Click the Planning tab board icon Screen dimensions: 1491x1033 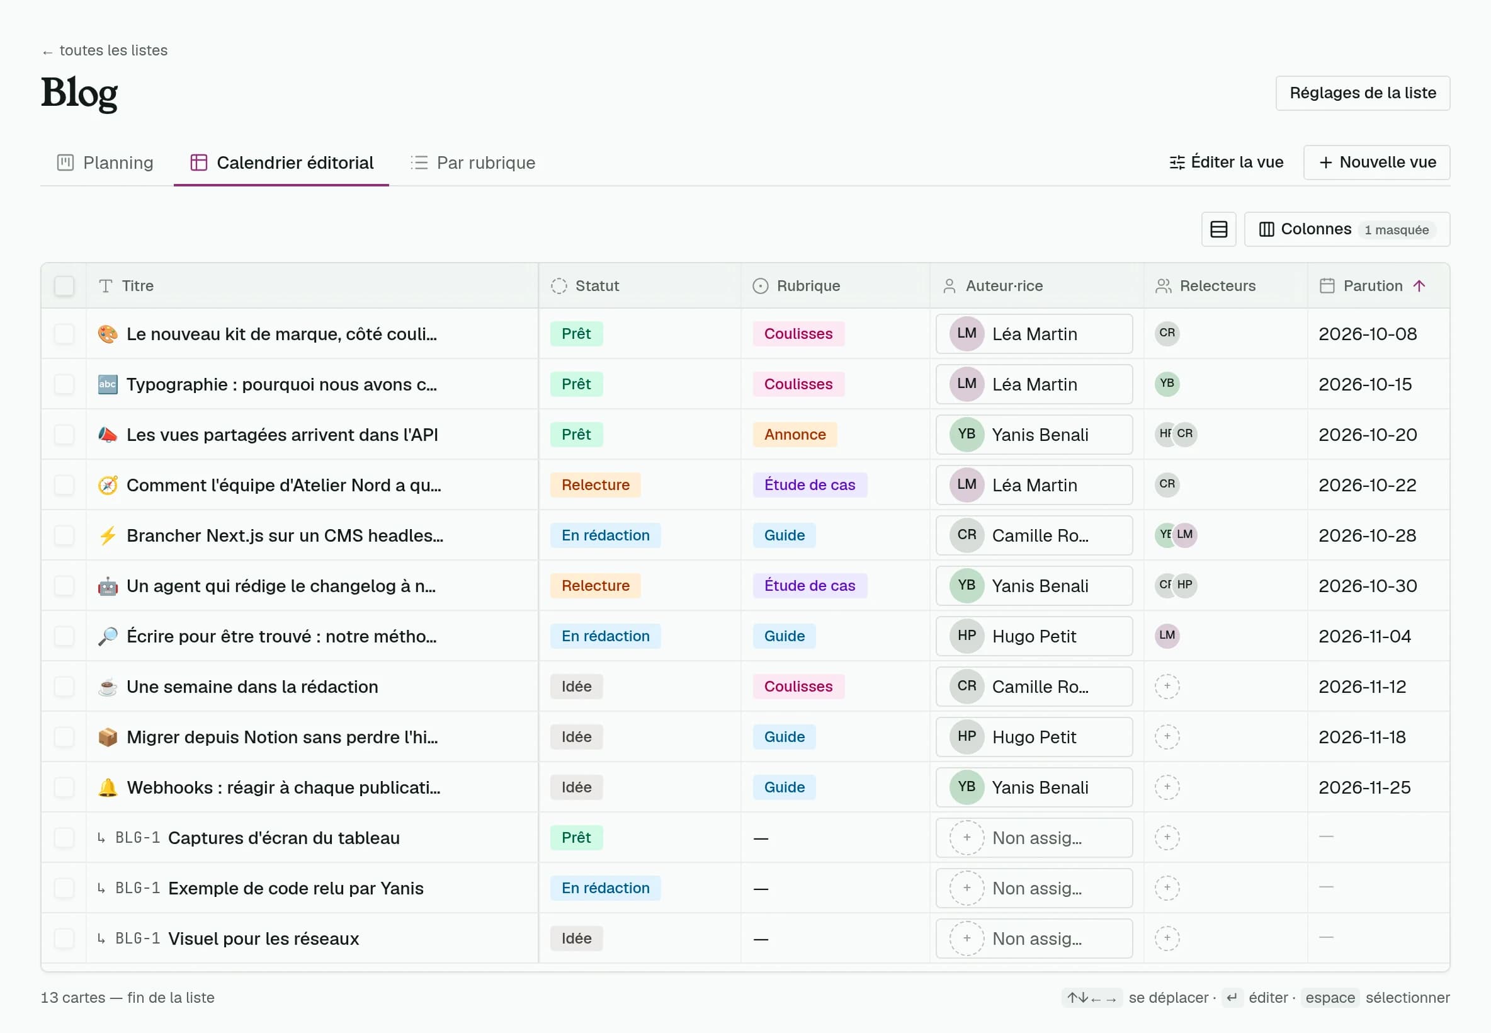[65, 163]
